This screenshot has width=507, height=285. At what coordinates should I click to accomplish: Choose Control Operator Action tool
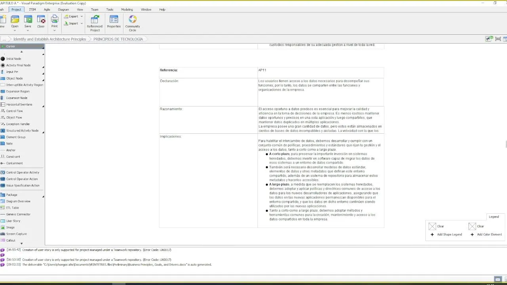(x=22, y=179)
